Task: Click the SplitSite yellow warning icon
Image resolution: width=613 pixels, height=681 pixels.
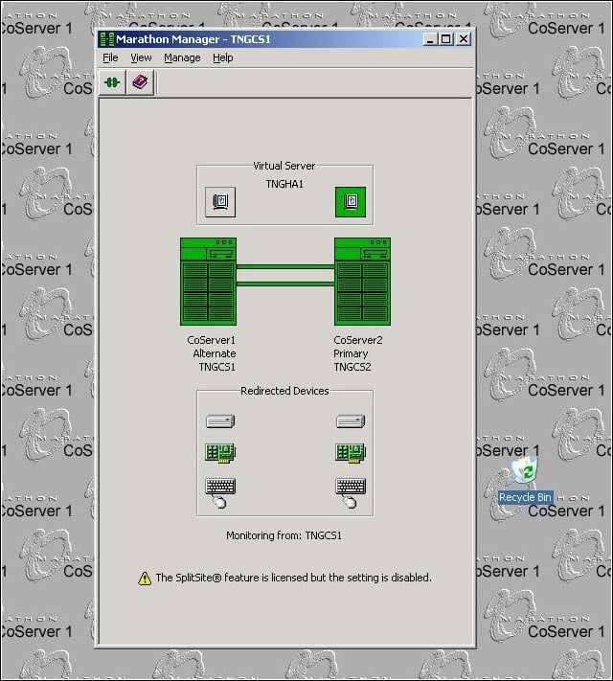Action: coord(145,579)
